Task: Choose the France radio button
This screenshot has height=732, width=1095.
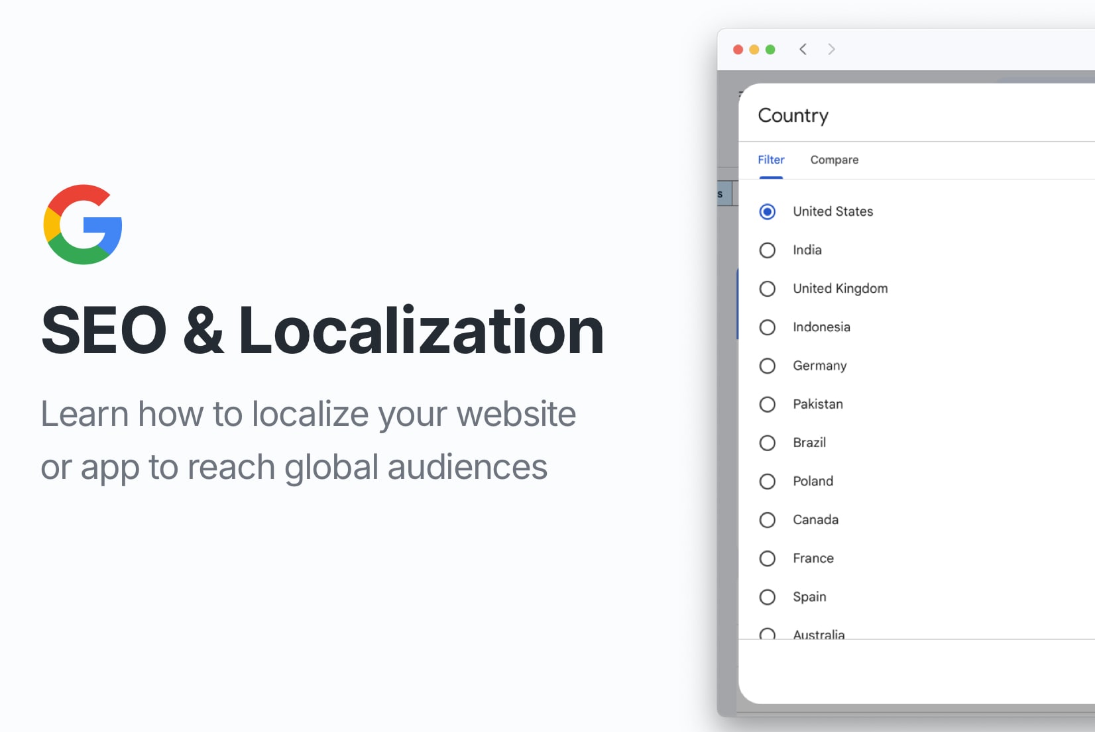Action: point(767,558)
